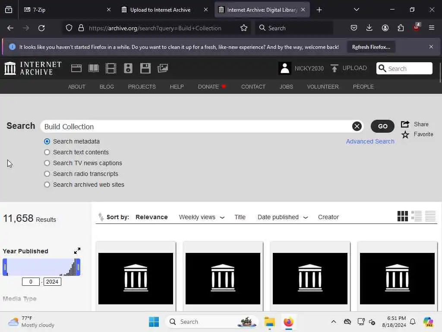Open the Firefox account icon
Viewport: 442px width, 332px height.
[385, 28]
